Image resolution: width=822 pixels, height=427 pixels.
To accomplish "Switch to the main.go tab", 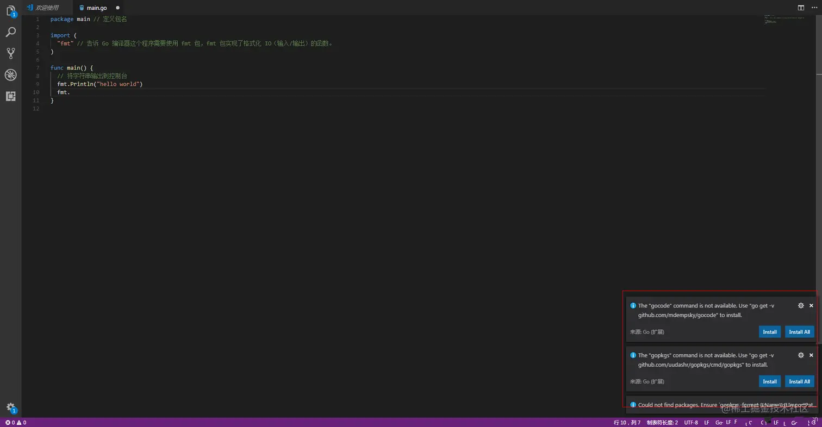I will (x=97, y=8).
